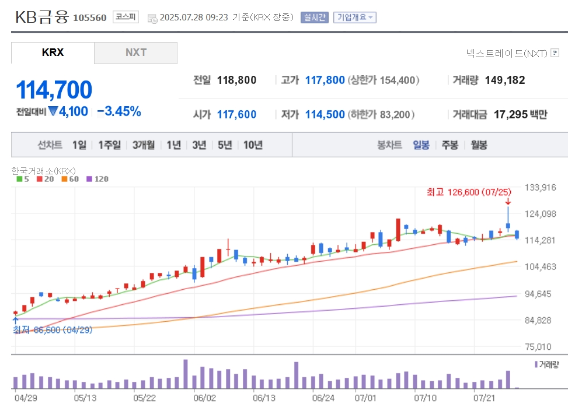Open the NXT question-mark help icon
The image size is (568, 411).
pos(555,53)
